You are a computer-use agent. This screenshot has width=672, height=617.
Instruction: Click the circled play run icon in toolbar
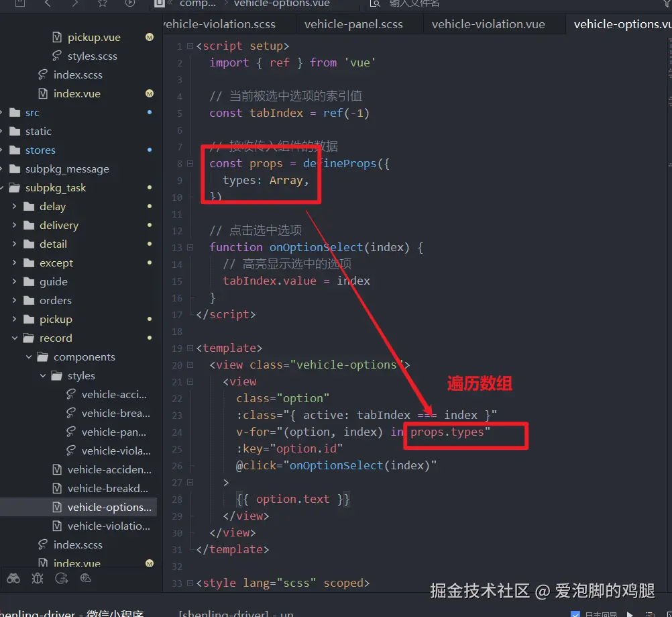(x=130, y=3)
